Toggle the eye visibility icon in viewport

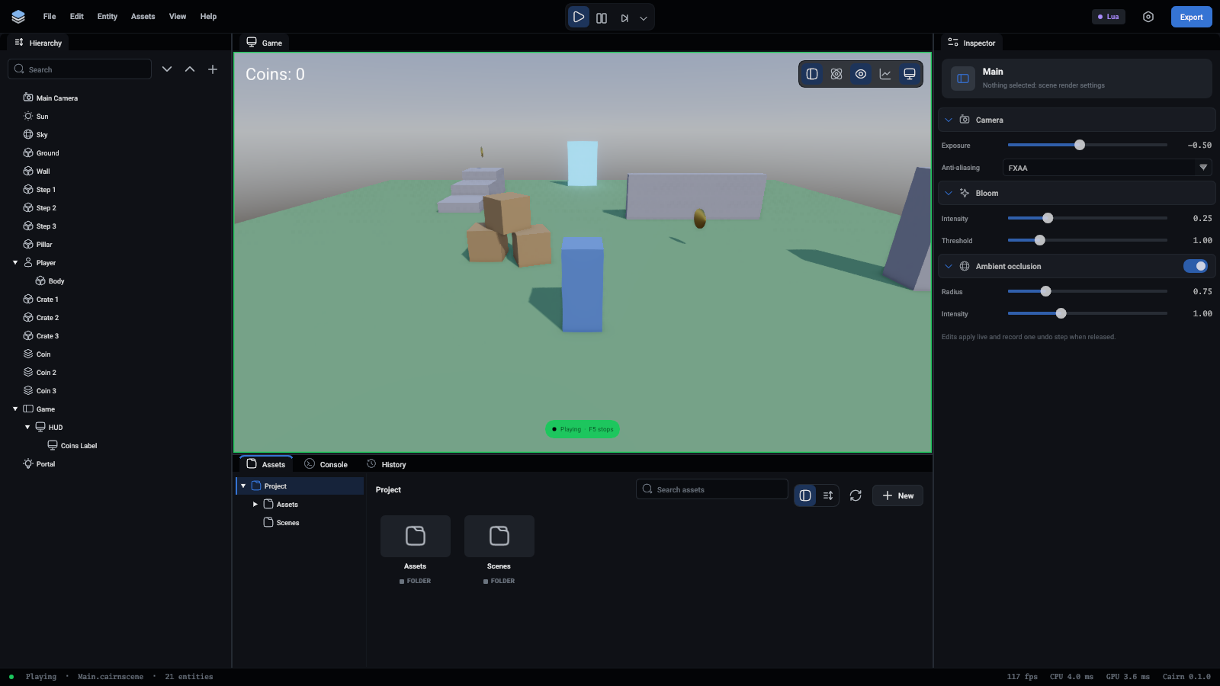pos(861,74)
